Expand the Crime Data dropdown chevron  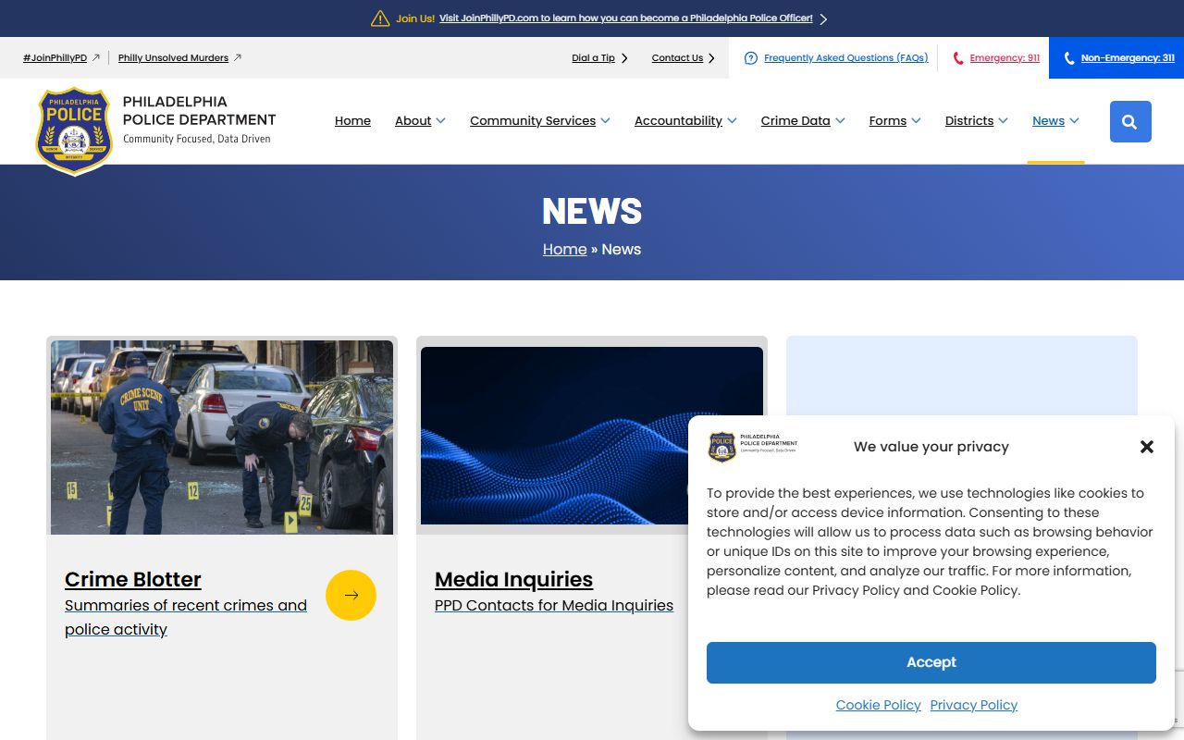tap(840, 120)
